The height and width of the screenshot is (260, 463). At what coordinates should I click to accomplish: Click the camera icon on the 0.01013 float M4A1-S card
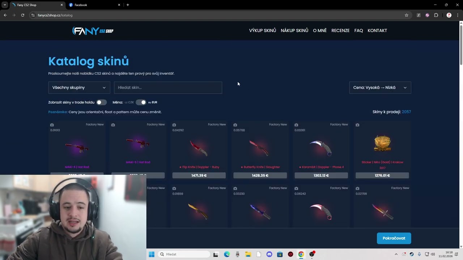point(52,125)
